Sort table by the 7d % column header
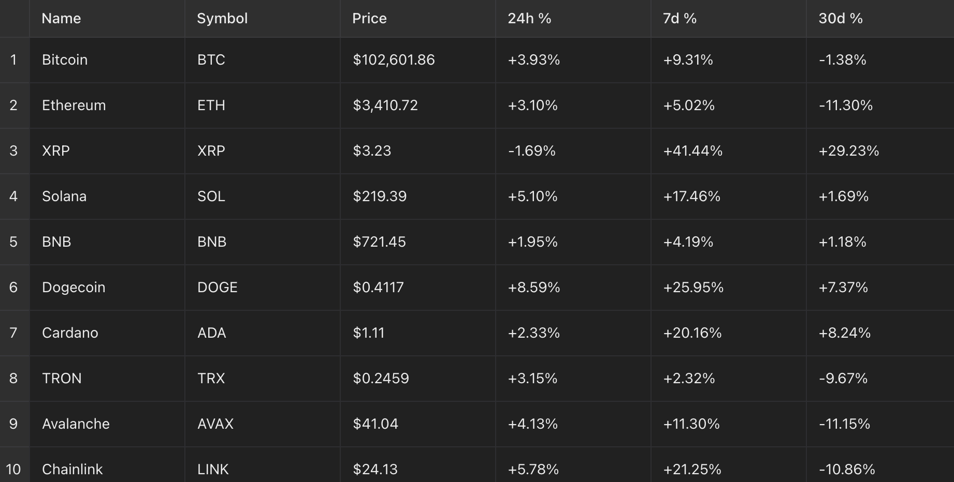The width and height of the screenshot is (954, 482). click(678, 18)
